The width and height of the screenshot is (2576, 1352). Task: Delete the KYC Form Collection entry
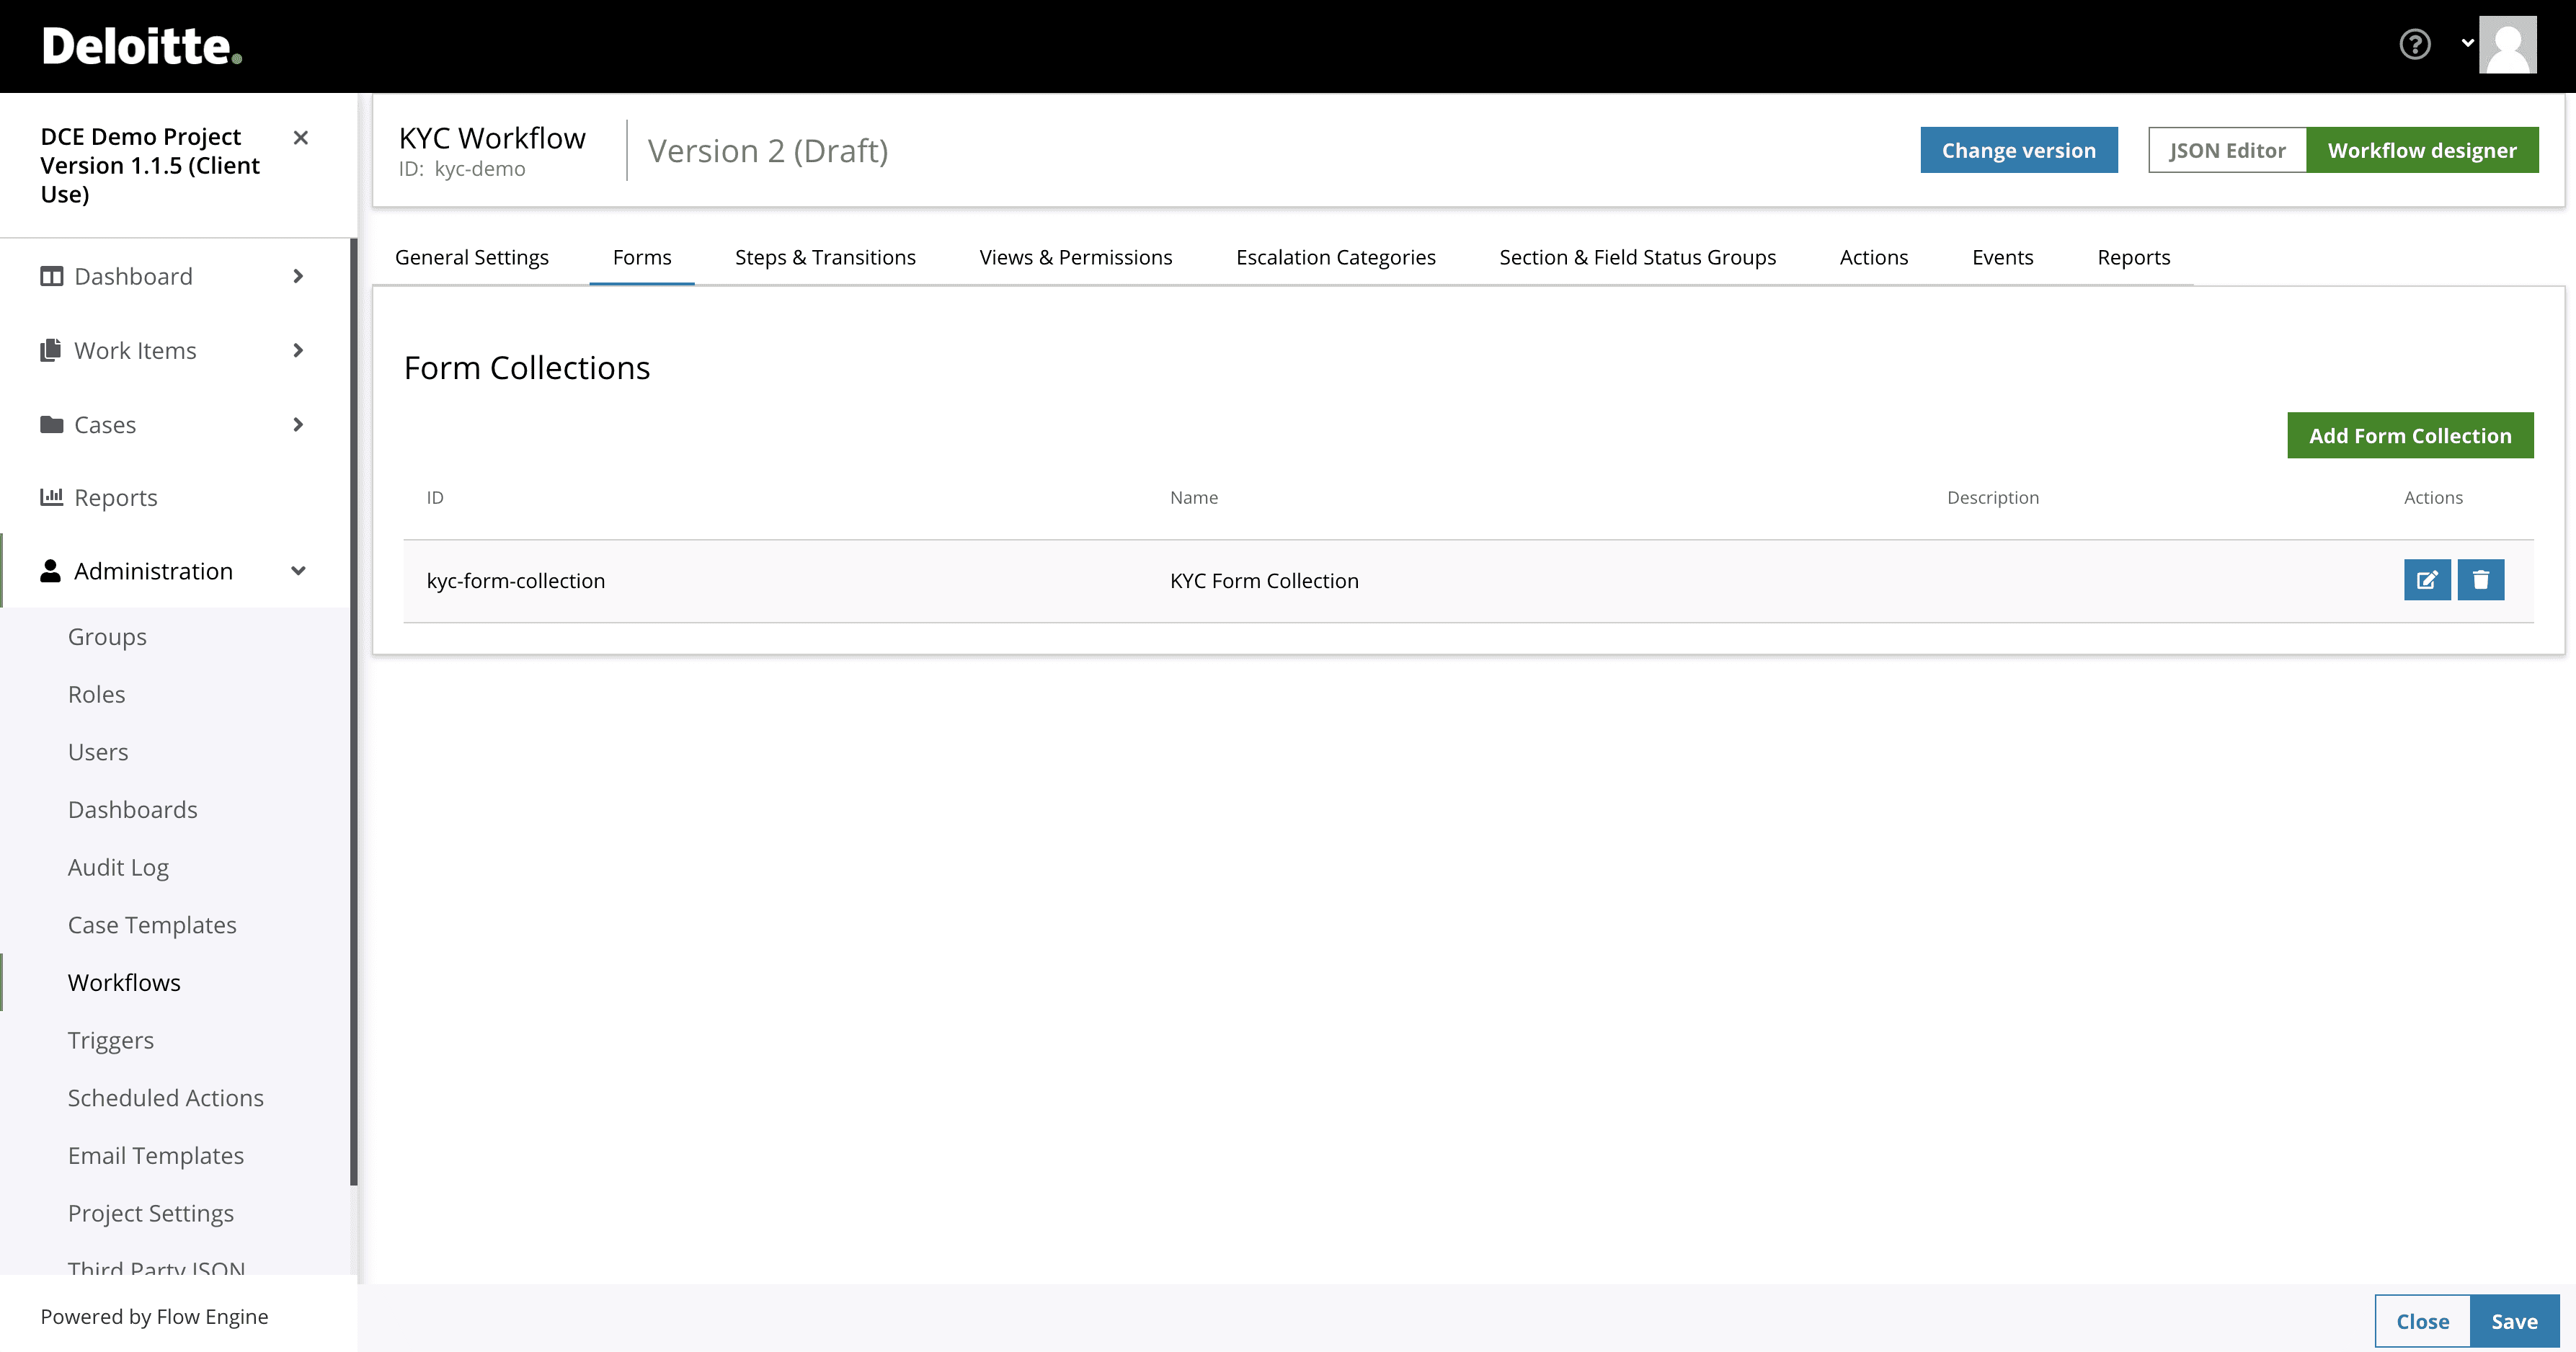(x=2480, y=580)
